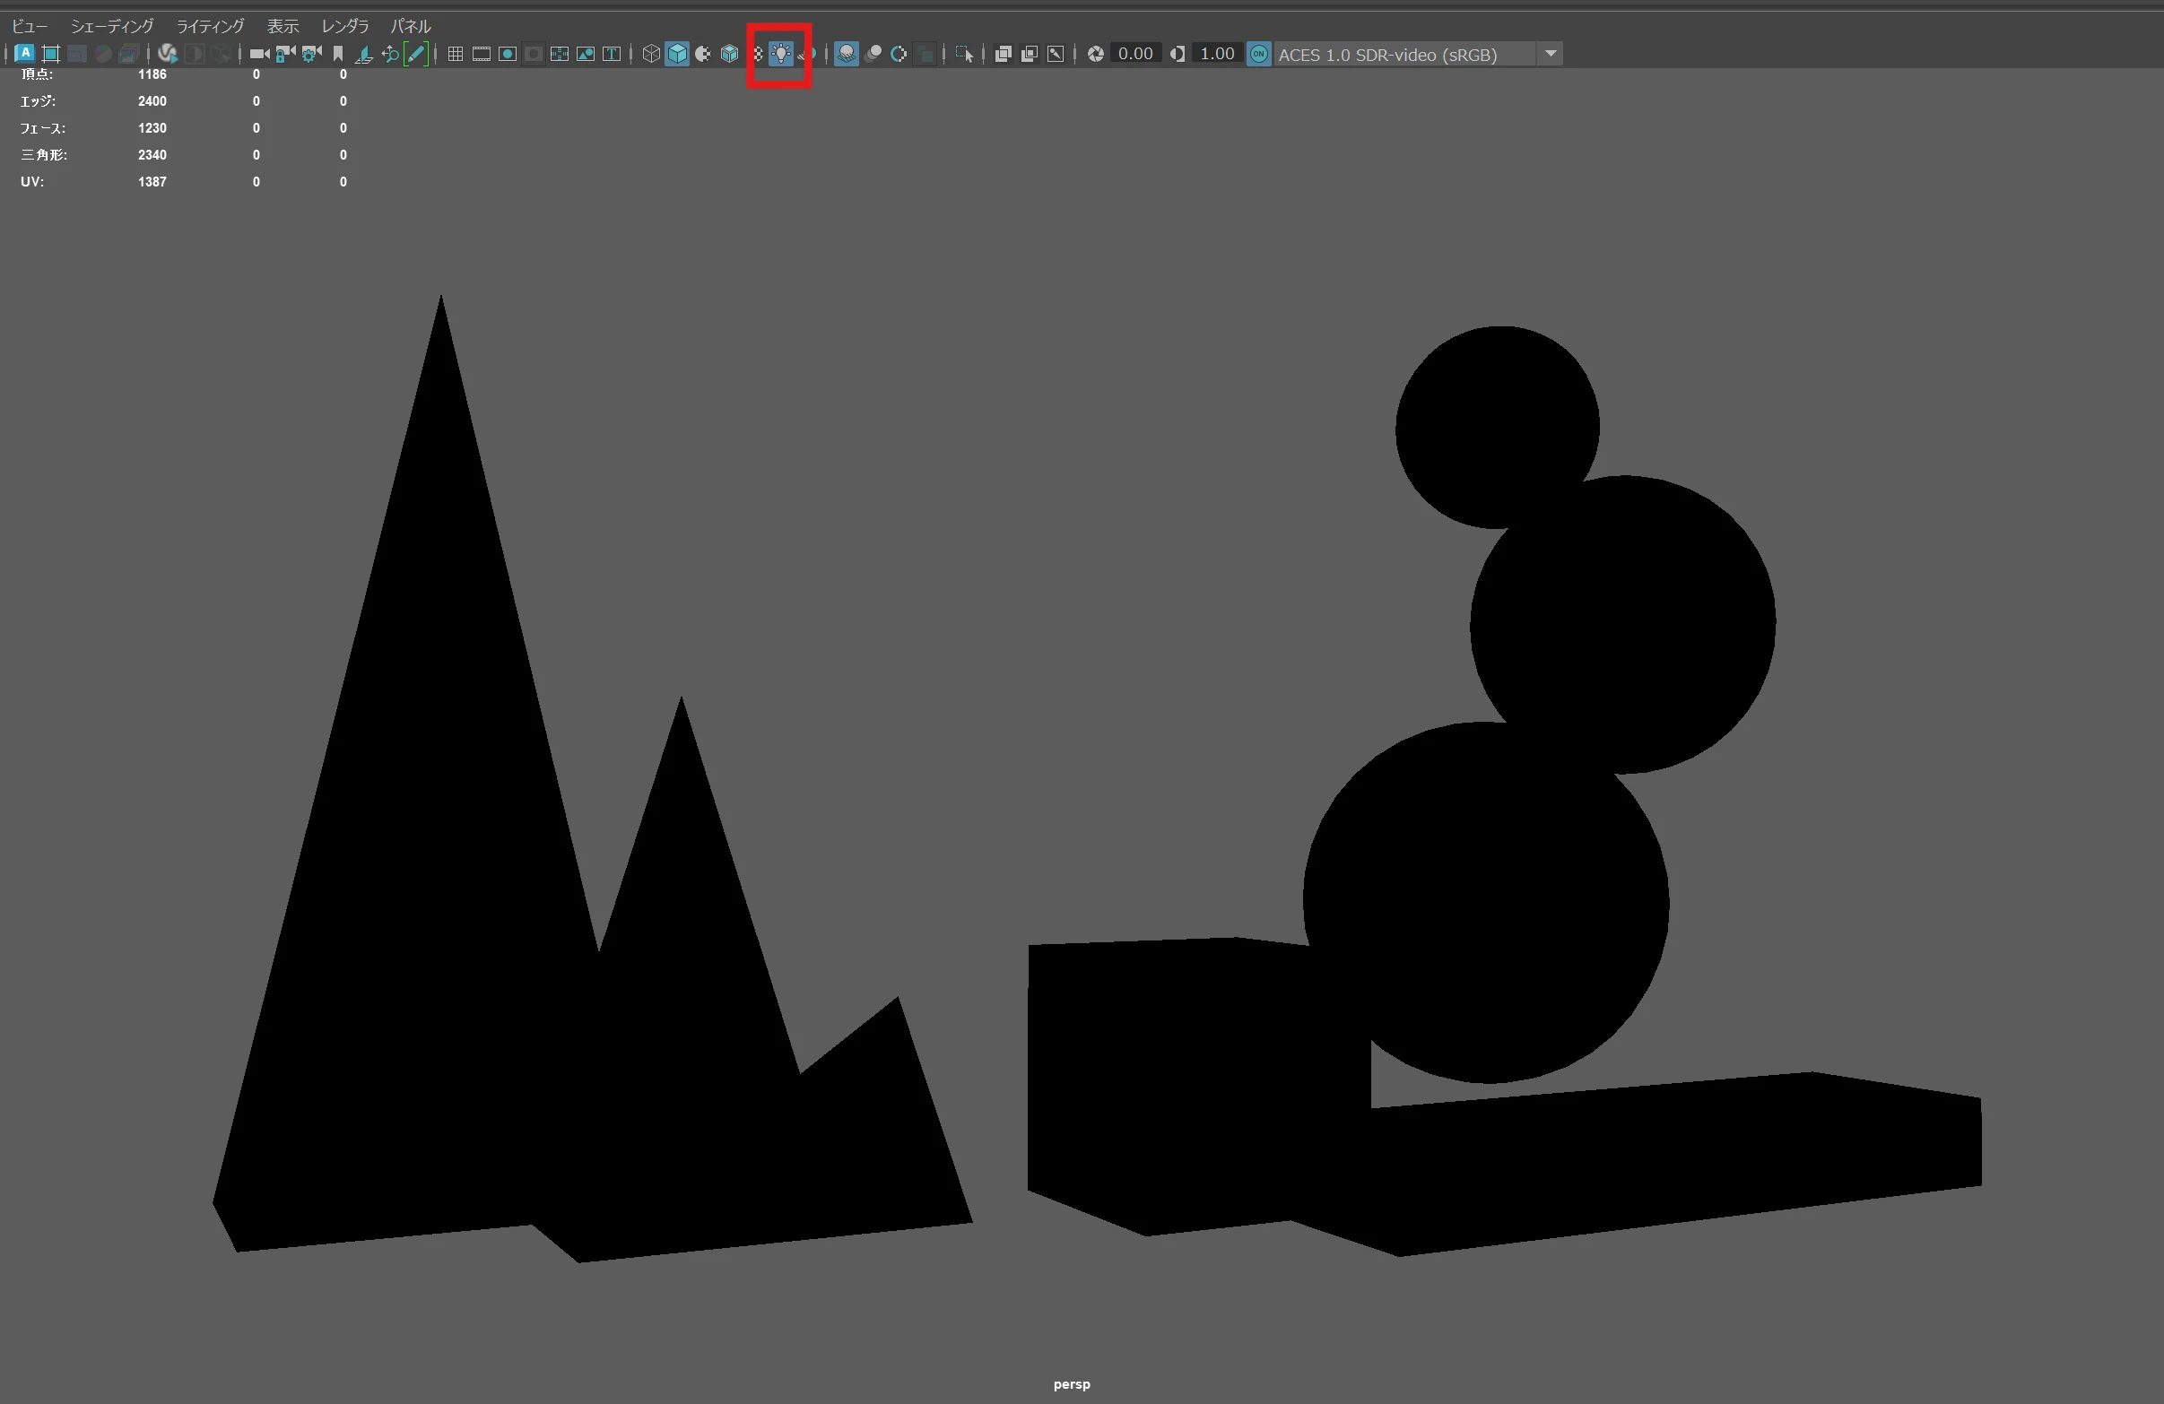Toggle Use All Lights bulb icon
2164x1404 pixels.
(x=781, y=54)
